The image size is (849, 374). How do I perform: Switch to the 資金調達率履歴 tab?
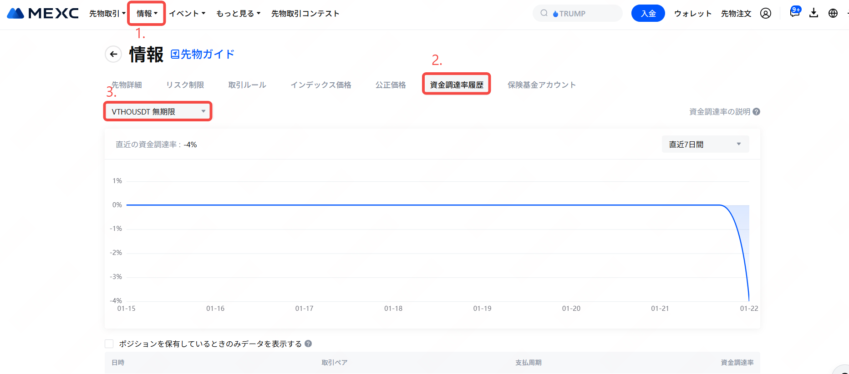(456, 85)
